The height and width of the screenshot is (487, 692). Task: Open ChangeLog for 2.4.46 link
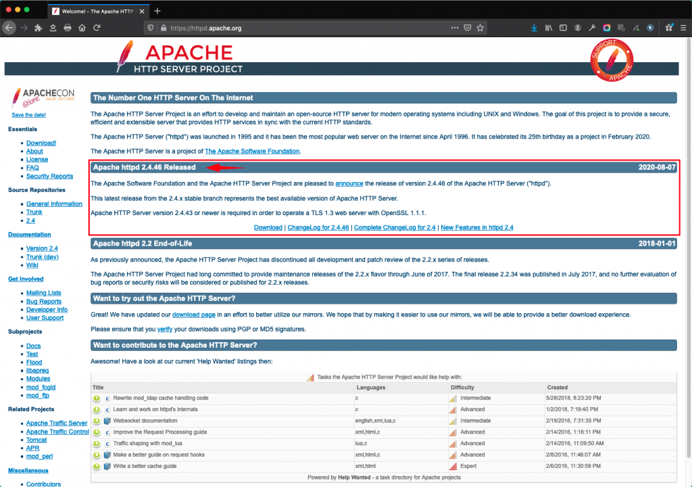click(x=318, y=227)
